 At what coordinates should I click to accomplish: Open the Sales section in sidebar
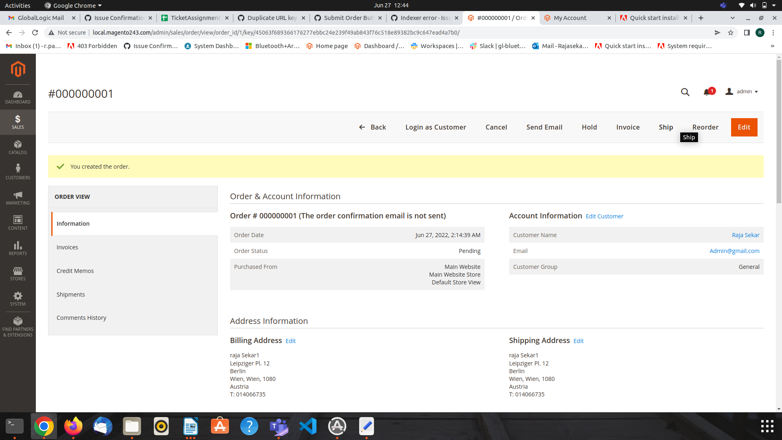(18, 122)
